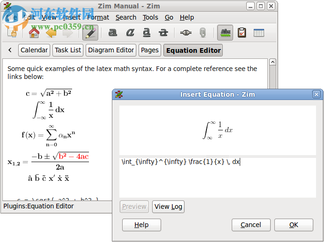
Task: Apply underline formatting icon
Action: coord(147,33)
